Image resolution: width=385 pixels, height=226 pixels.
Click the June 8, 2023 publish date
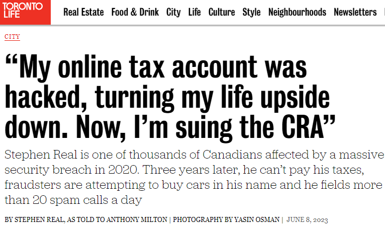pyautogui.click(x=307, y=220)
